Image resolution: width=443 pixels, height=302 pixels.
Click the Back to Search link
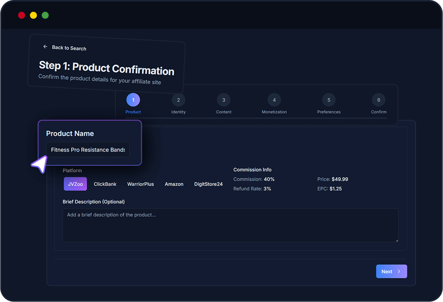(69, 48)
